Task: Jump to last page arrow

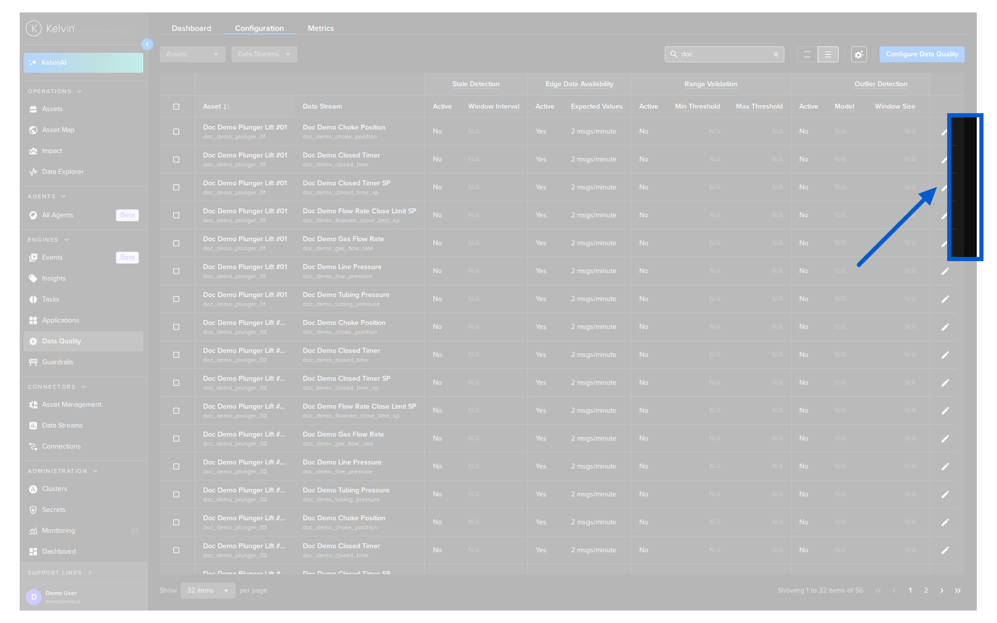Action: point(958,590)
